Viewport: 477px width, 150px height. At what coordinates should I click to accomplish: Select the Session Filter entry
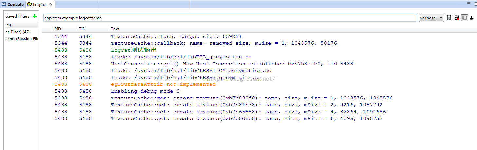[22, 39]
